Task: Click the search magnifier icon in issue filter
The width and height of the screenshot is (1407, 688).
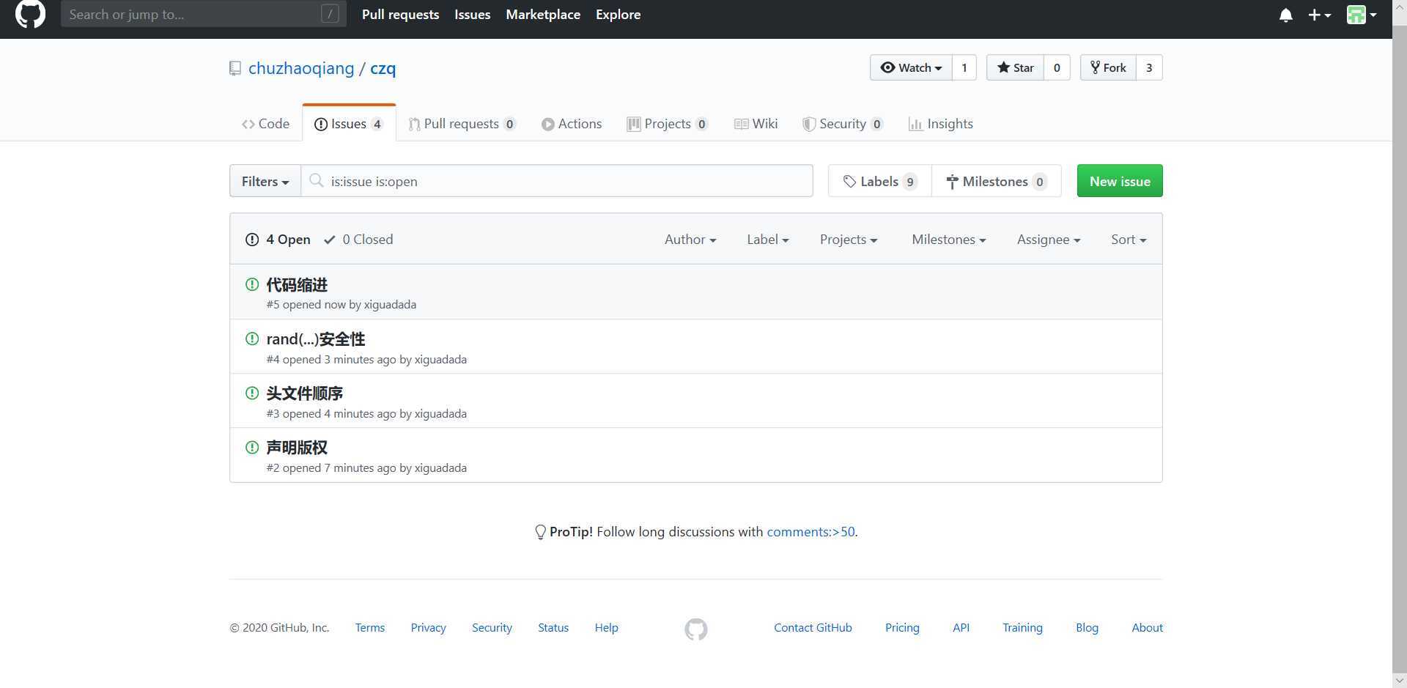Action: pyautogui.click(x=317, y=180)
